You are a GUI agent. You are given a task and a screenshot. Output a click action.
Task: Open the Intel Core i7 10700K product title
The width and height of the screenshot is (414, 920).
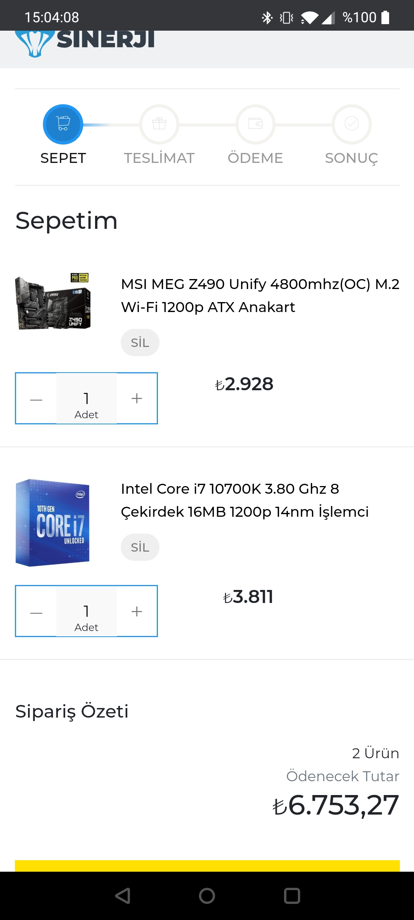(x=245, y=500)
